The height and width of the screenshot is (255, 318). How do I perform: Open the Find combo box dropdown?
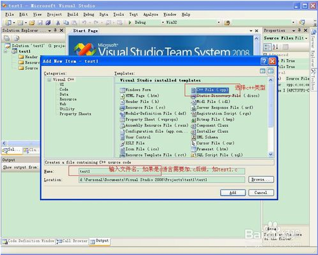[293, 22]
